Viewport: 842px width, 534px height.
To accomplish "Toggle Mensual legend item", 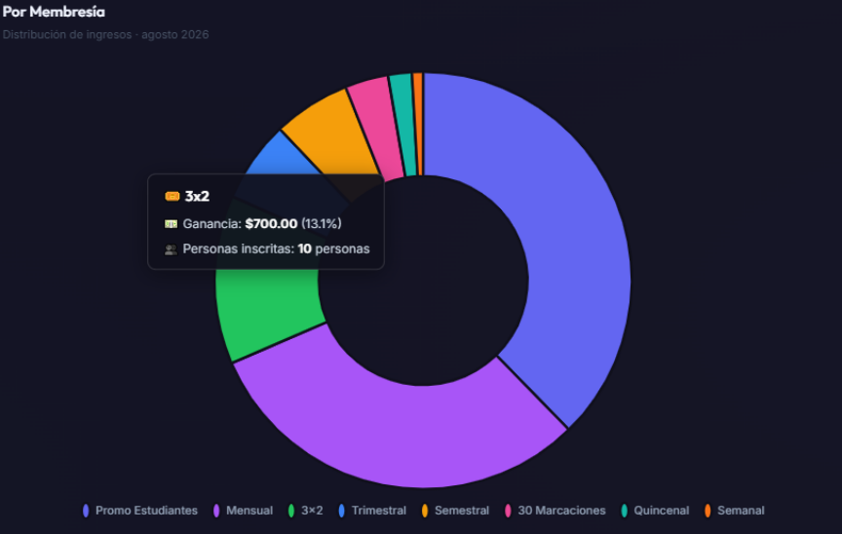I will click(x=244, y=511).
